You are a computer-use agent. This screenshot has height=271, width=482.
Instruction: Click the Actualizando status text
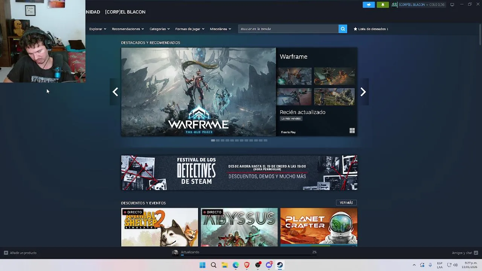(x=190, y=252)
